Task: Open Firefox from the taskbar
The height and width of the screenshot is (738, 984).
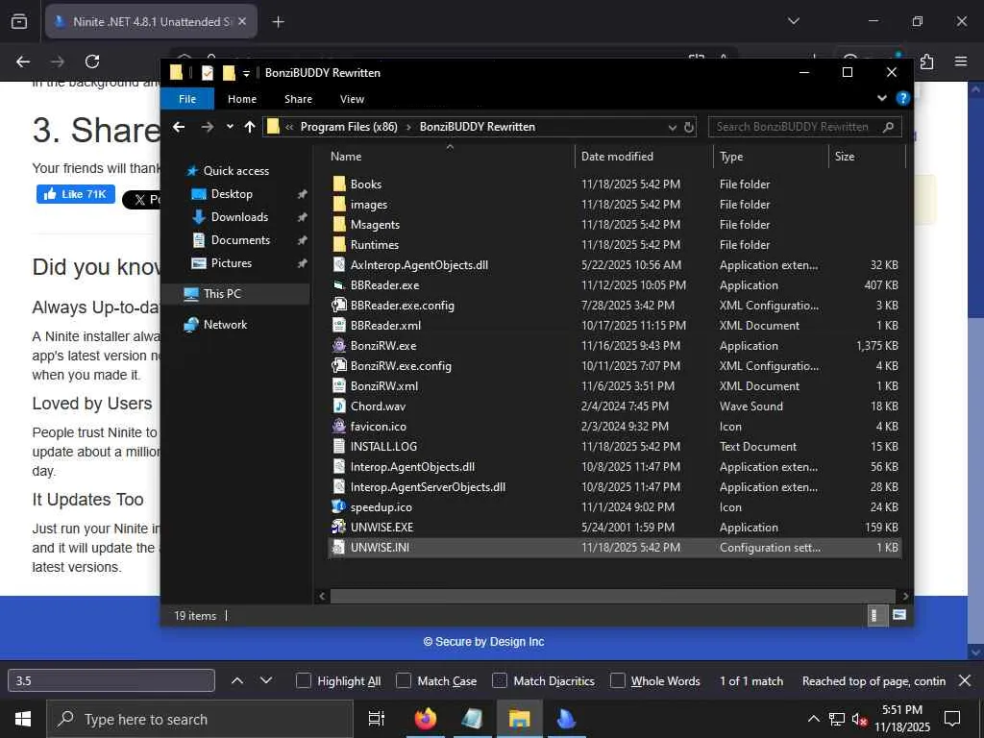Action: point(426,719)
